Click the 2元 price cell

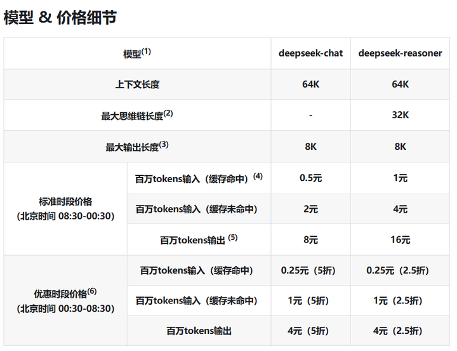[310, 209]
